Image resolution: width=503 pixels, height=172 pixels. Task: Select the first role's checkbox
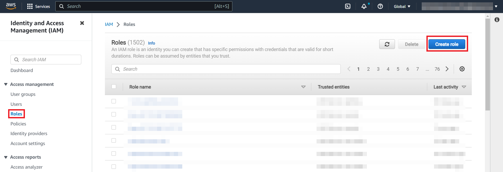pyautogui.click(x=114, y=101)
